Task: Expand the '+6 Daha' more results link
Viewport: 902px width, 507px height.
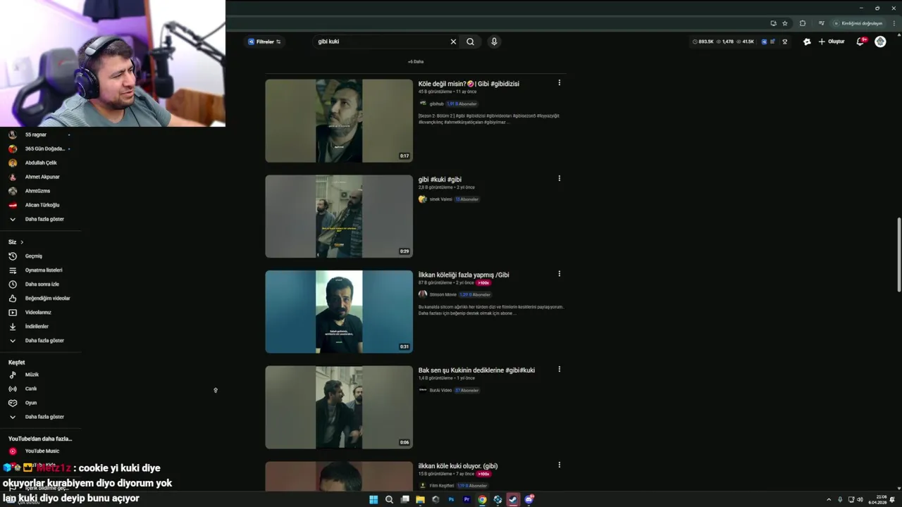Action: coord(416,61)
